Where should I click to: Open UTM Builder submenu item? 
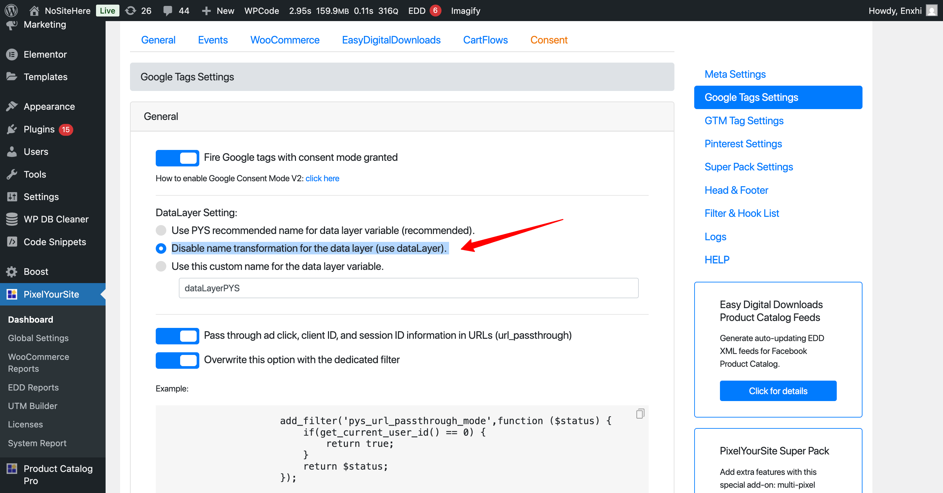(33, 406)
